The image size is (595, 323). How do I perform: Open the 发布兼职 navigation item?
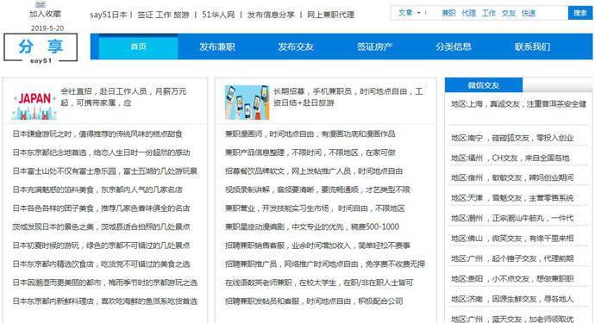click(x=217, y=47)
